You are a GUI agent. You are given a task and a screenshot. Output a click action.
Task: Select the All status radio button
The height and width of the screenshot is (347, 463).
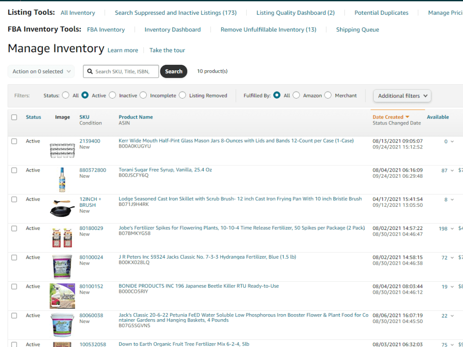(66, 95)
